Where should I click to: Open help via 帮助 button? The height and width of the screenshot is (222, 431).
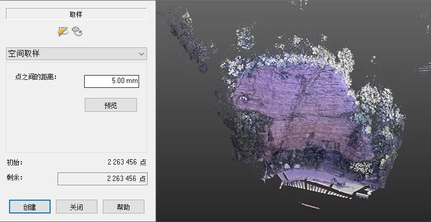pyautogui.click(x=123, y=207)
